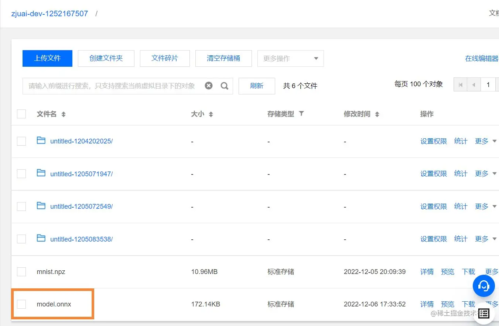Open folder untitled-1205083538/
Screen dimensions: 499x326
coord(81,239)
